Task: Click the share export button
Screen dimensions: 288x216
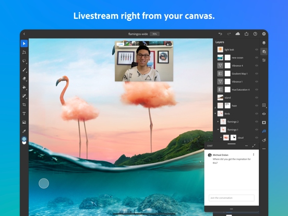Action: tap(246, 34)
